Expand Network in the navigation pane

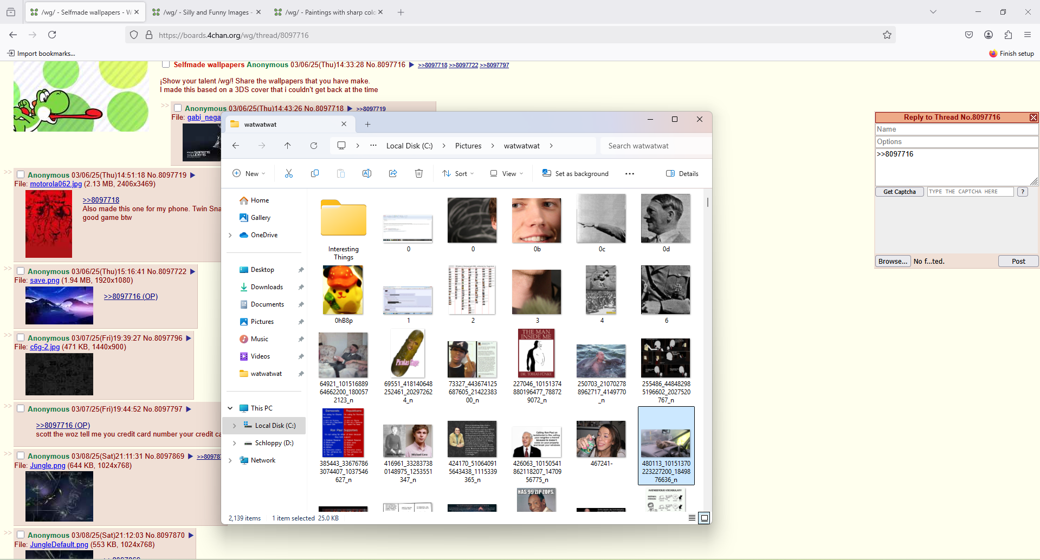click(x=230, y=460)
